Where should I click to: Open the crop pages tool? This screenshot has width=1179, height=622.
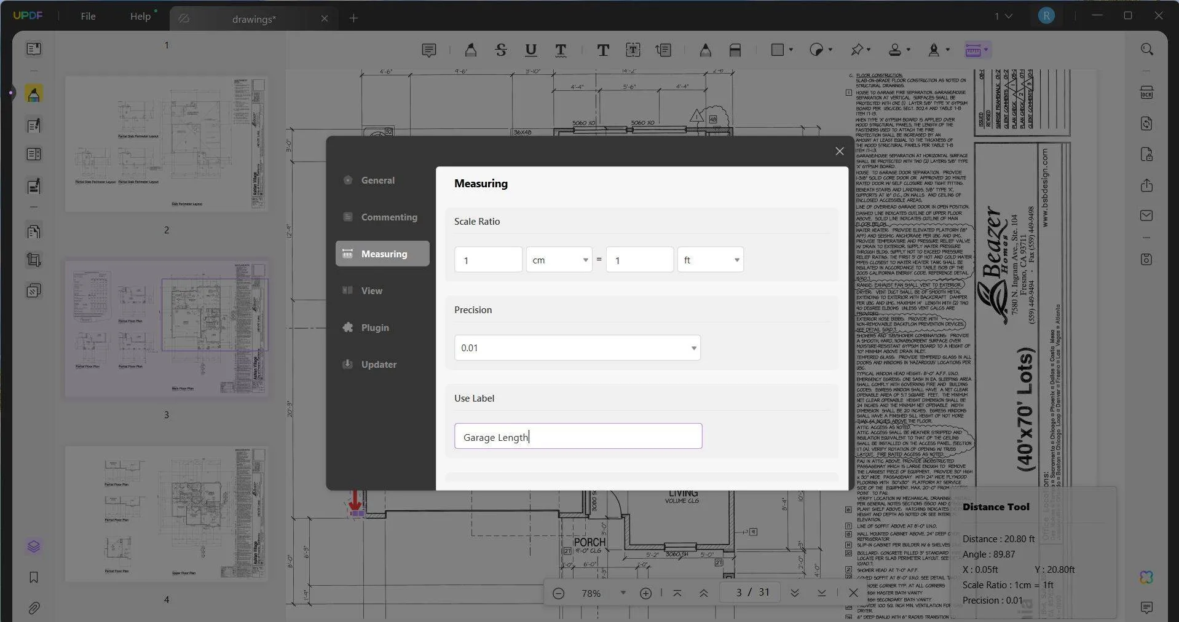34,260
